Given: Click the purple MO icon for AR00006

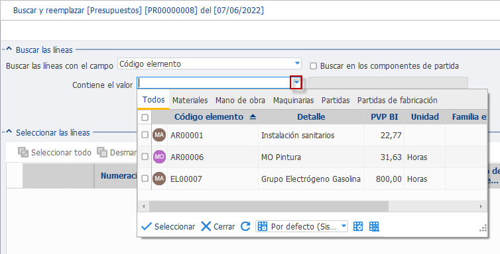Looking at the screenshot, I should pos(159,157).
